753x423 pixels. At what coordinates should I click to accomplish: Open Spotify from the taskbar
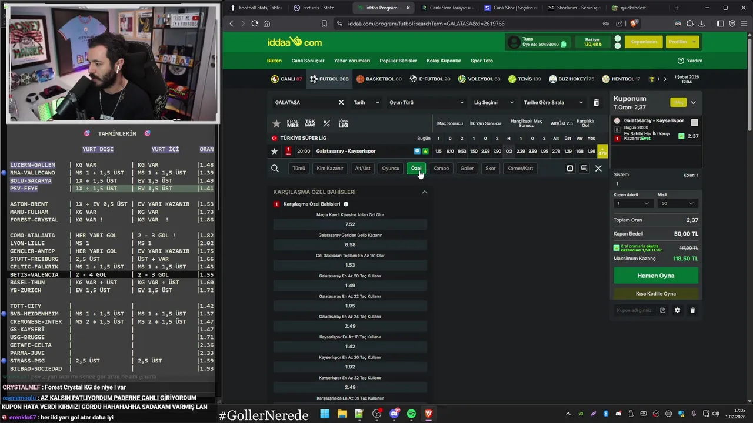tap(411, 414)
